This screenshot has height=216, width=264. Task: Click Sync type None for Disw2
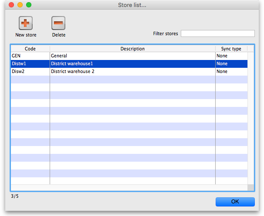[x=222, y=71]
